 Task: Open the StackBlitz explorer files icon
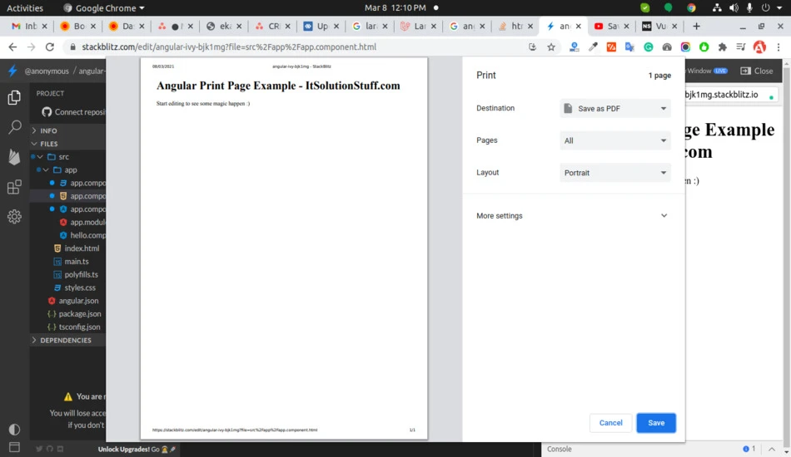[x=14, y=97]
